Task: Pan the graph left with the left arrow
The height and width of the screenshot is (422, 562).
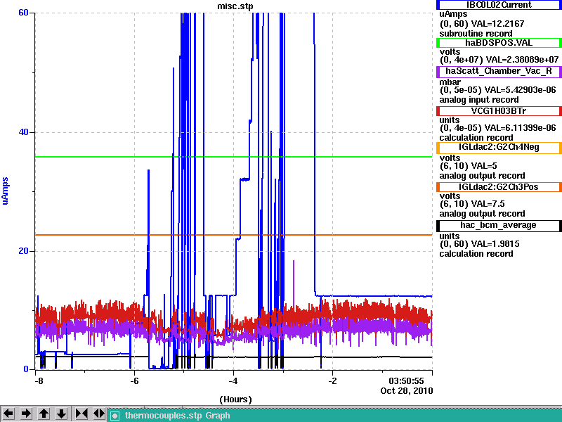Action: pos(8,414)
